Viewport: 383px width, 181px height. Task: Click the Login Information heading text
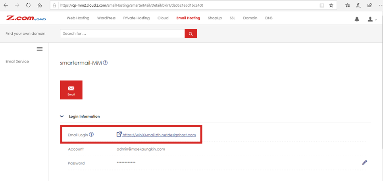point(84,117)
